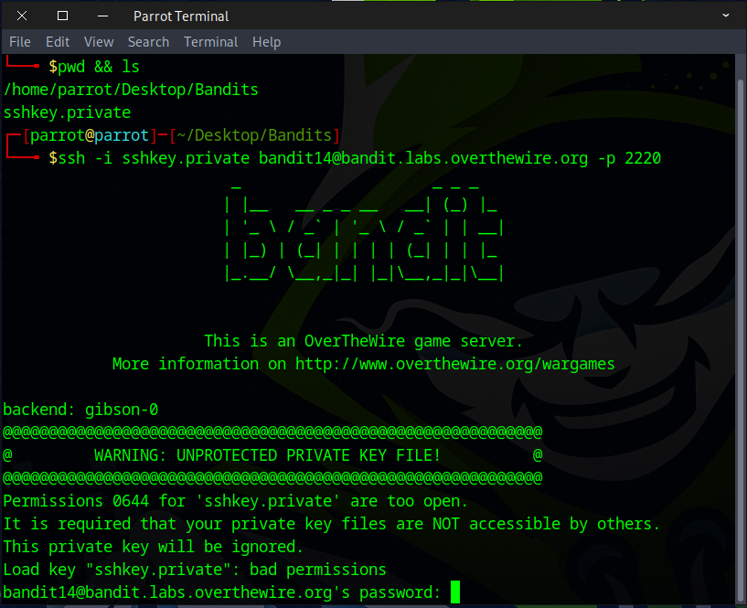
Task: Click the overthewire.org/wargames URL
Action: tap(454, 364)
